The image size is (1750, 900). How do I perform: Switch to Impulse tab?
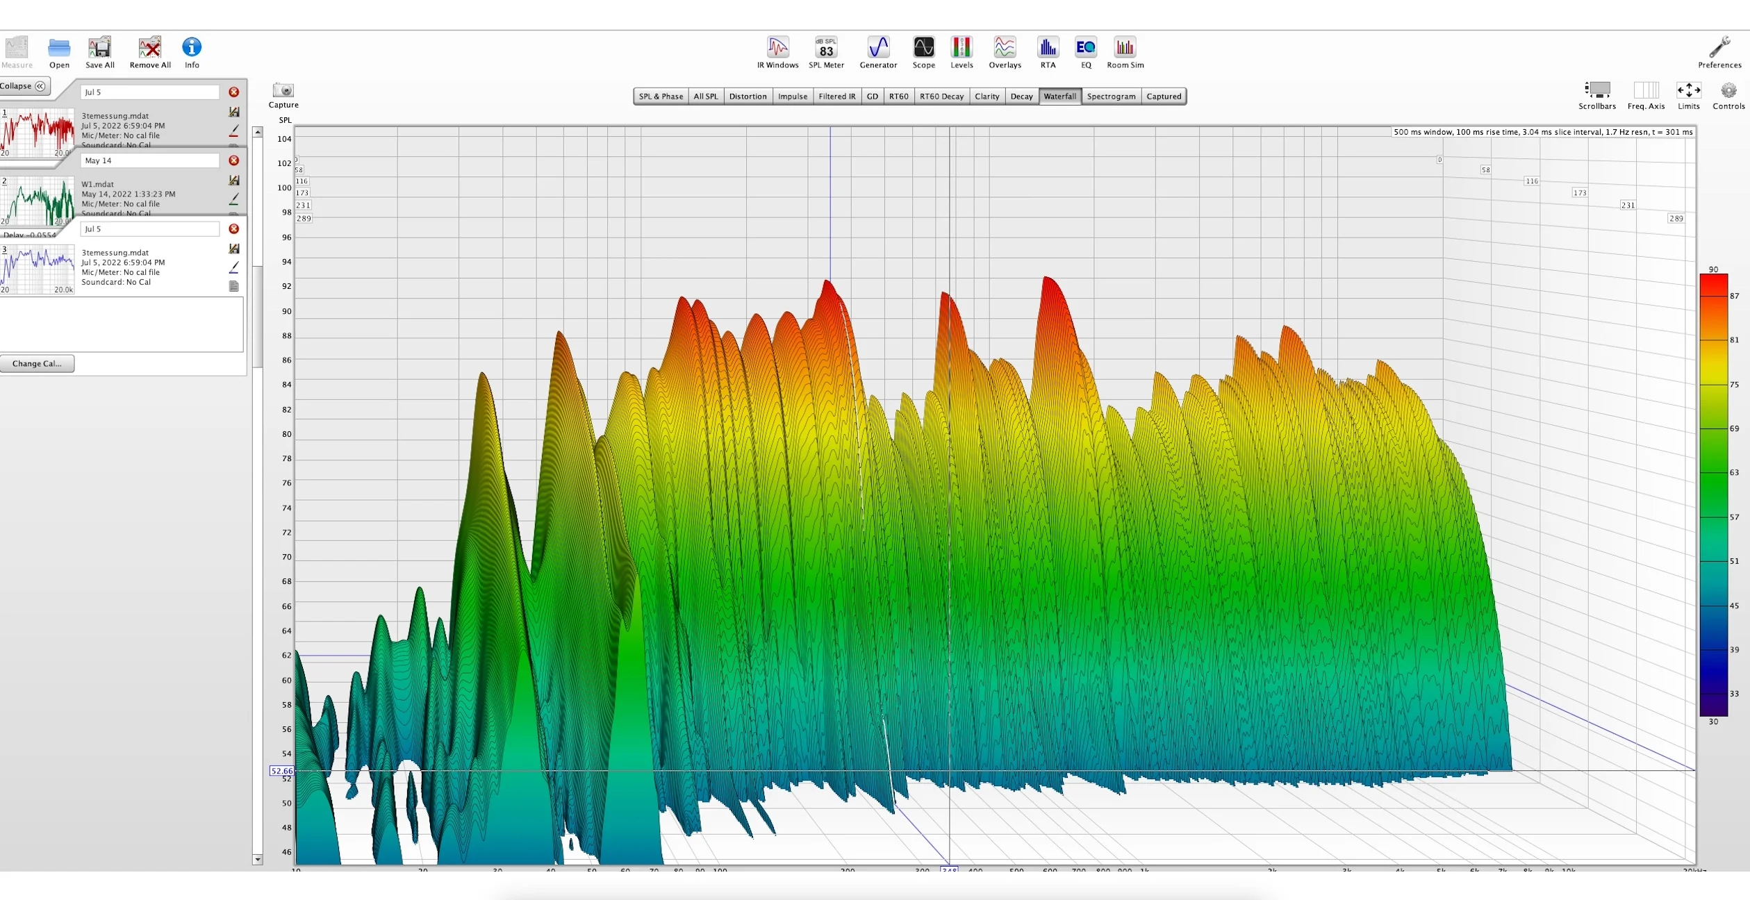(793, 97)
